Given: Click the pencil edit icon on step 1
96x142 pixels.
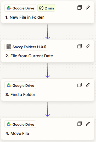Looking at the screenshot, I should tap(88, 7).
